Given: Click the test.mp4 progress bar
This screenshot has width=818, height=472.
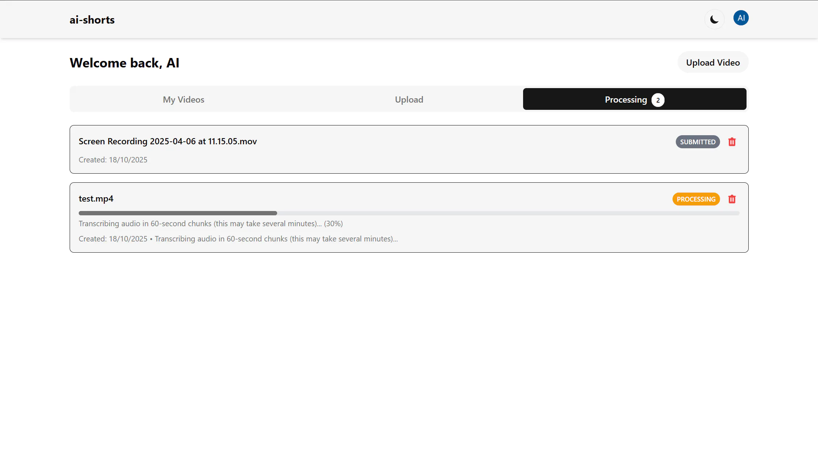Looking at the screenshot, I should 409,213.
